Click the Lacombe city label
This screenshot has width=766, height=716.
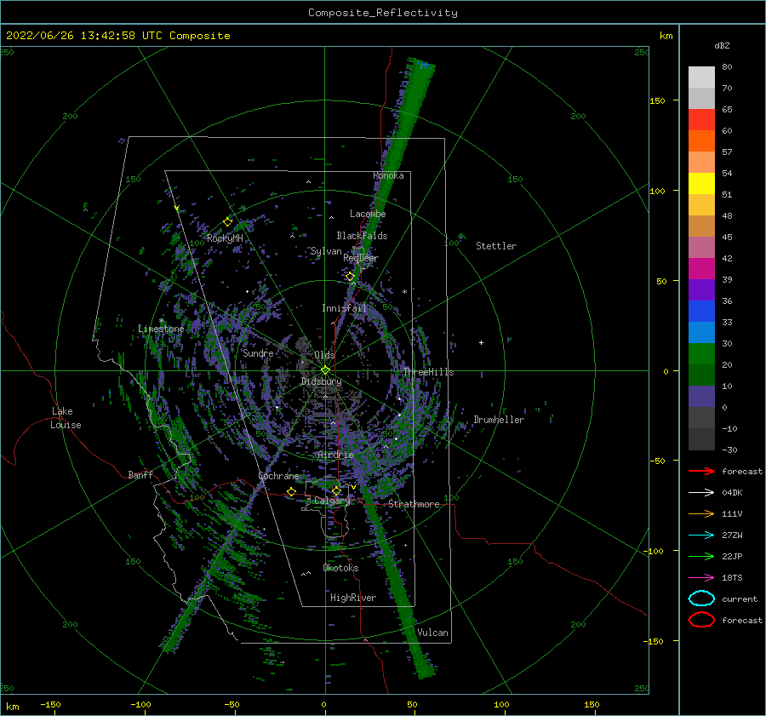368,214
